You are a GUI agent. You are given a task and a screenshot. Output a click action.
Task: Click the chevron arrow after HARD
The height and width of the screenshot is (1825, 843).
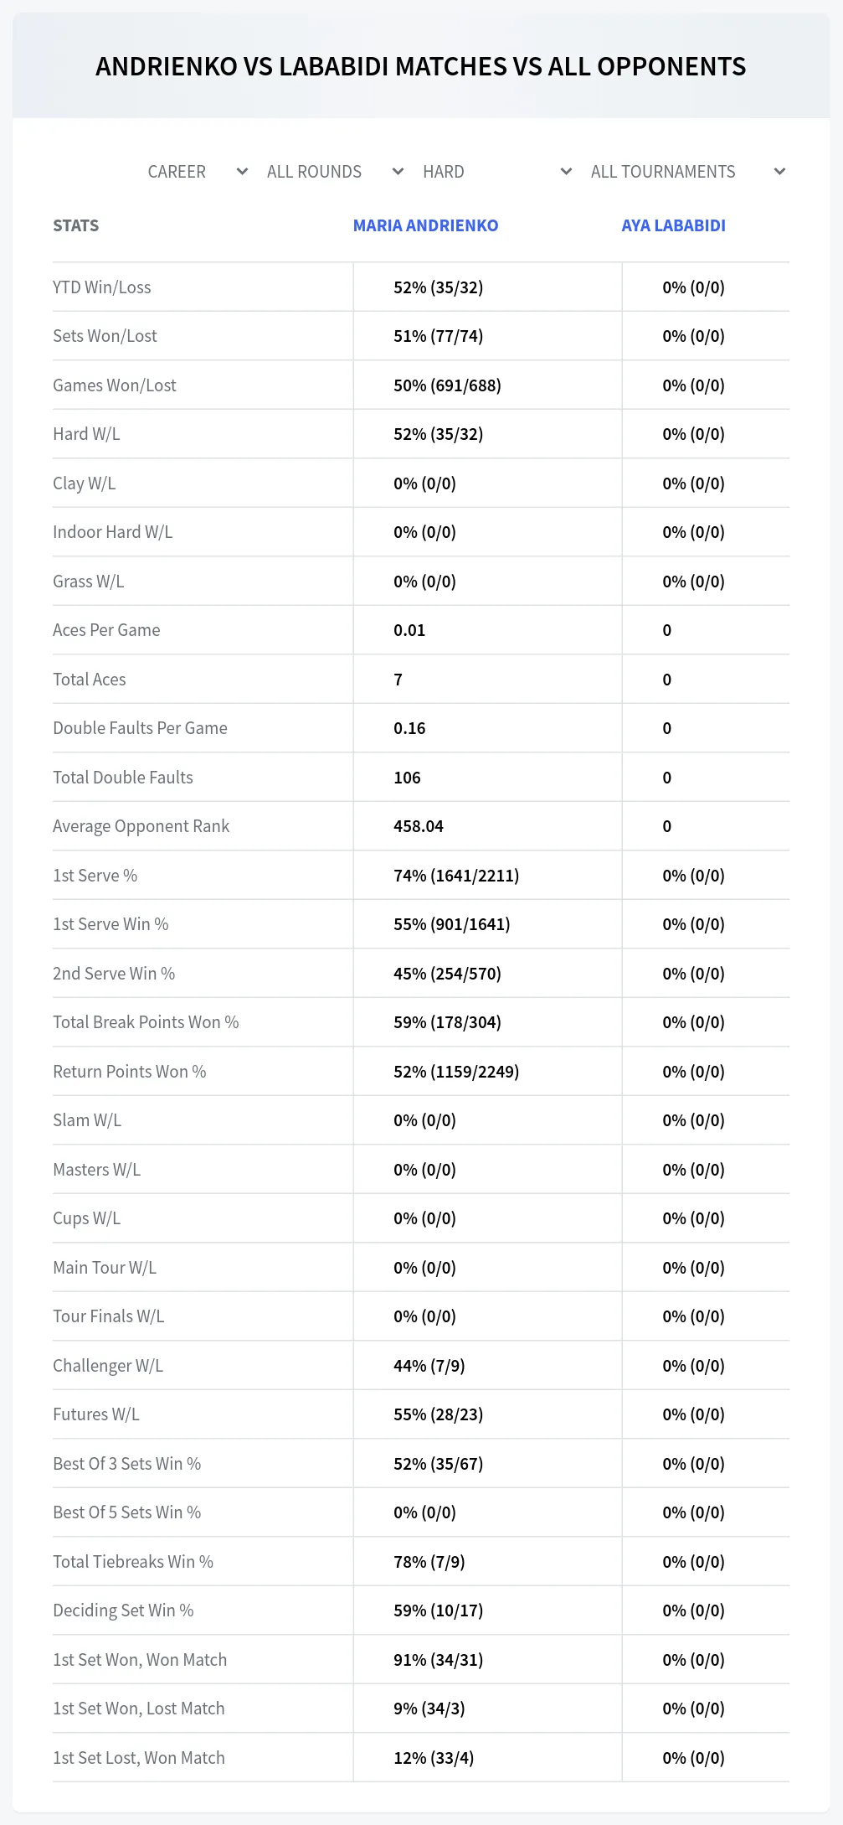(567, 172)
